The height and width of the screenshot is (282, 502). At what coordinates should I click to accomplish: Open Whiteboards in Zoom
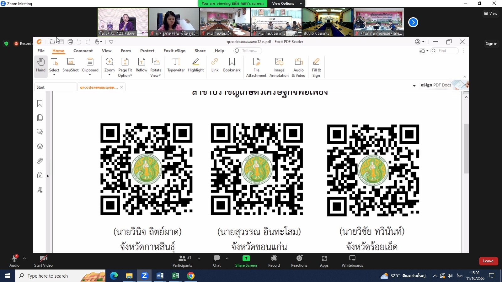coord(352,261)
